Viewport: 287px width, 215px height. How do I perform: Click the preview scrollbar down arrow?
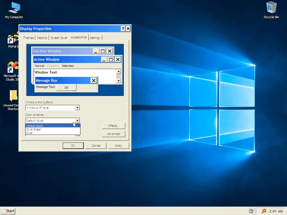(x=119, y=81)
